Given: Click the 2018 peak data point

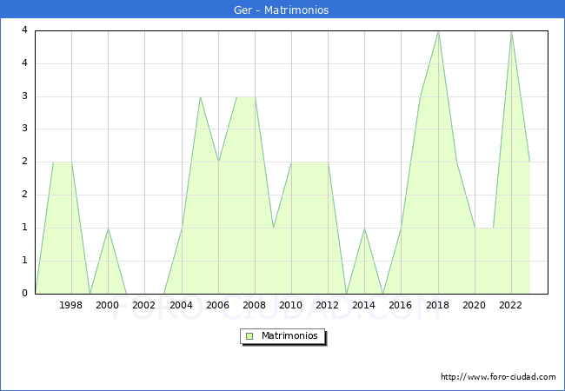Looking at the screenshot, I should coord(438,32).
